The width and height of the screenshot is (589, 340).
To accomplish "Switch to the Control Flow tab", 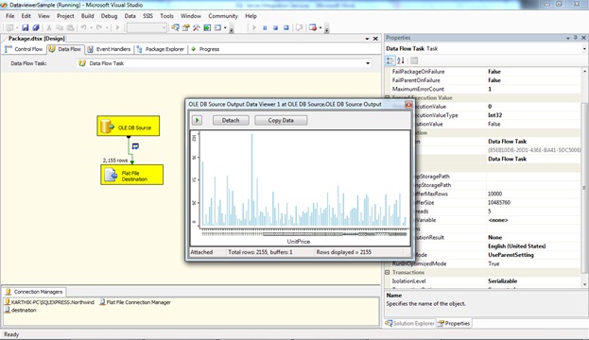I will pos(24,49).
